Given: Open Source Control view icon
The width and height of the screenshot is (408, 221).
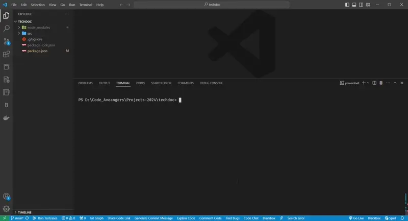Looking at the screenshot, I should point(6,41).
